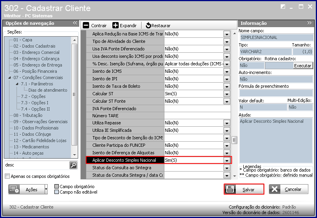The image size is (317, 218).
Task: Open Isento de ICMS dropdown
Action: pos(227,71)
